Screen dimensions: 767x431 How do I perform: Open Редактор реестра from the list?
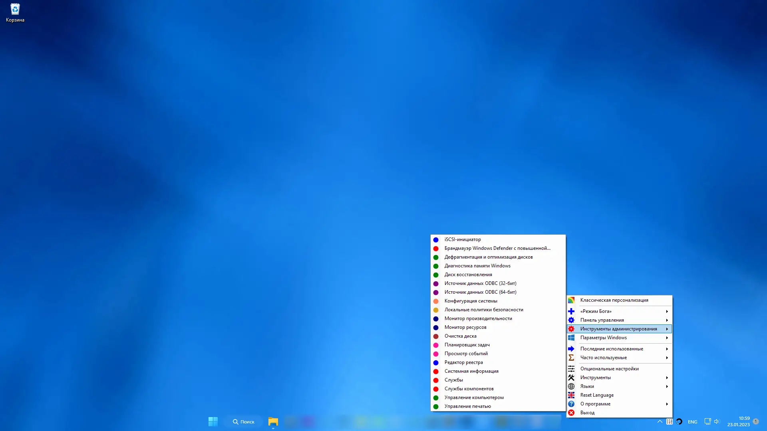click(x=463, y=362)
